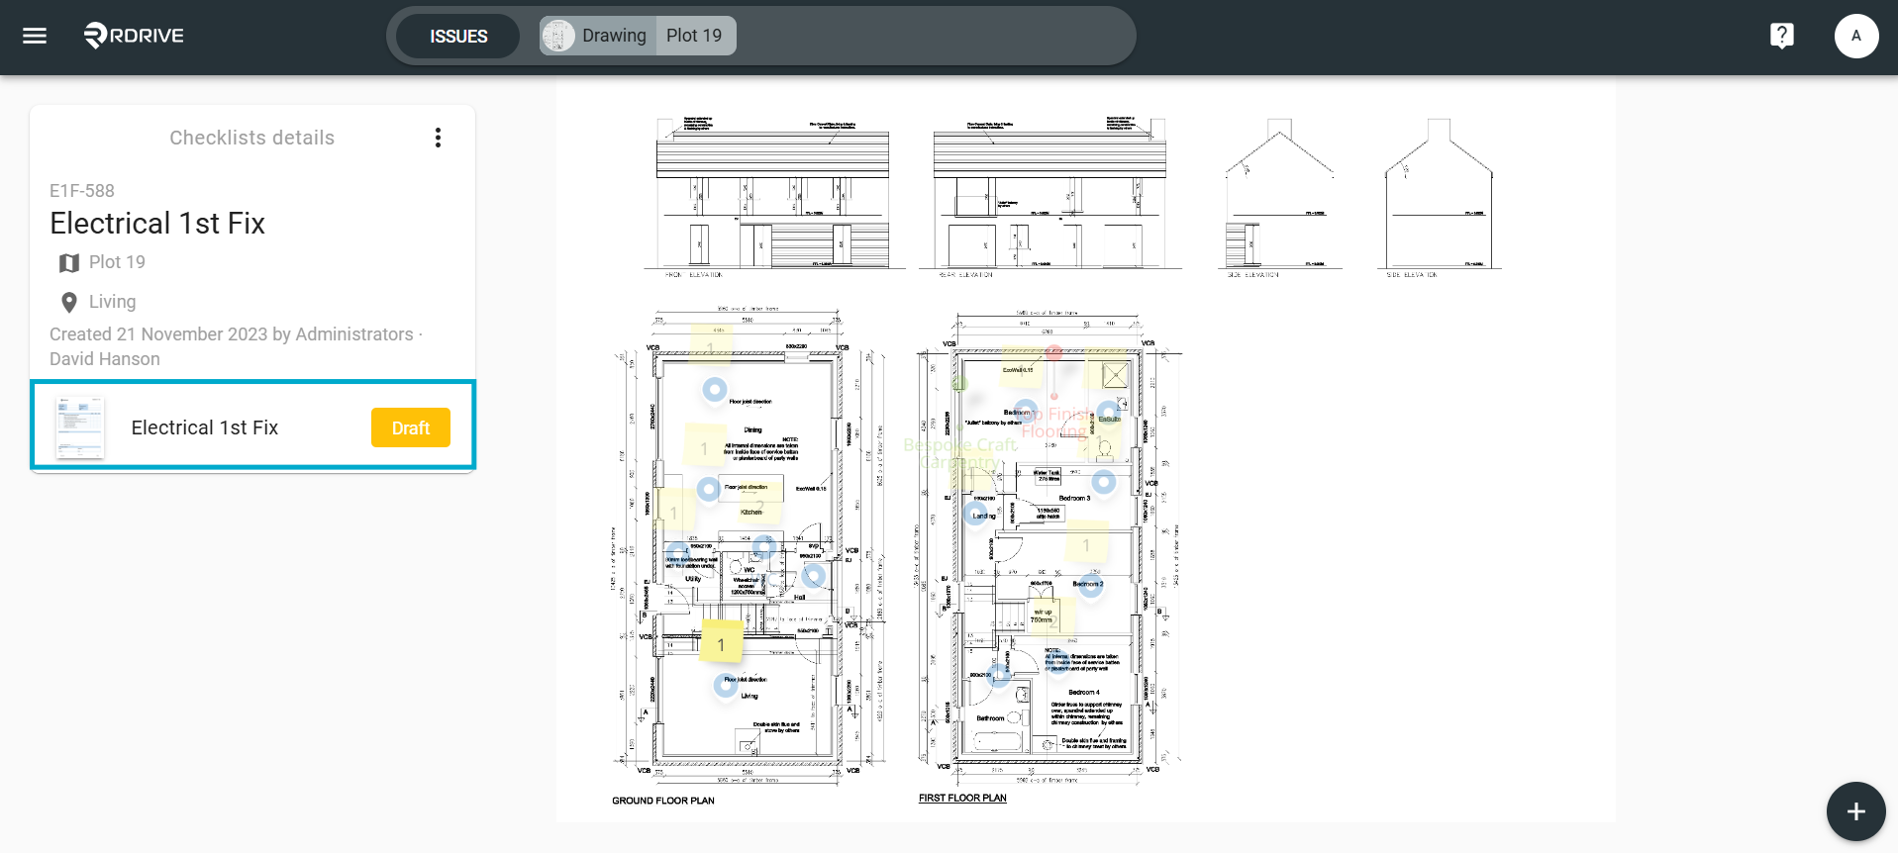
Task: Click the Draft status button
Action: click(x=411, y=427)
